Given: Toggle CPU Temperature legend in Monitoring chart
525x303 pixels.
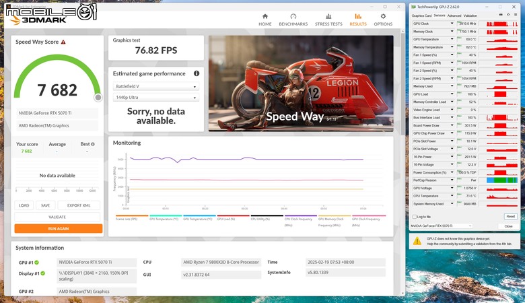Looking at the screenshot, I should click(166, 217).
